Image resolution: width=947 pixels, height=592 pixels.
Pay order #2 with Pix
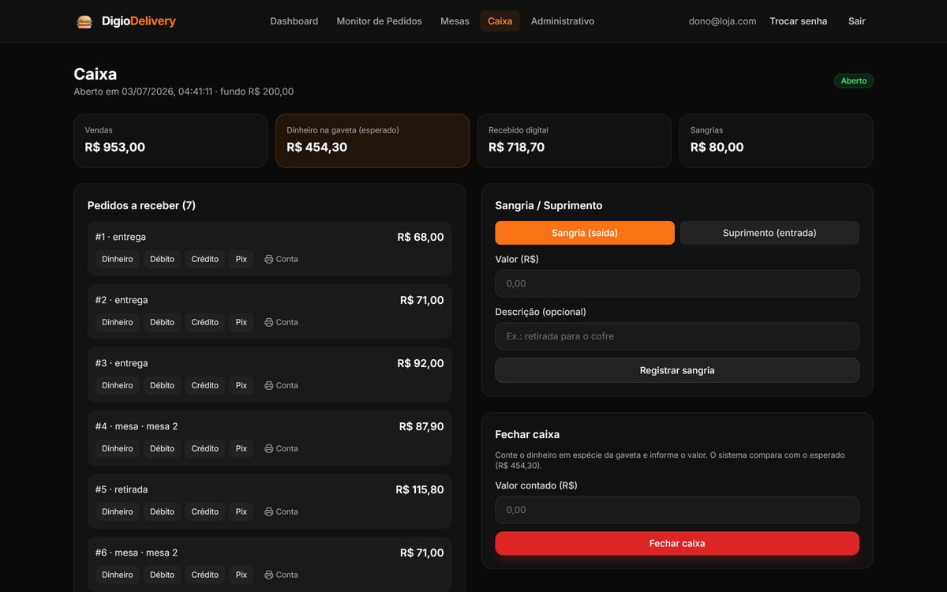point(241,322)
